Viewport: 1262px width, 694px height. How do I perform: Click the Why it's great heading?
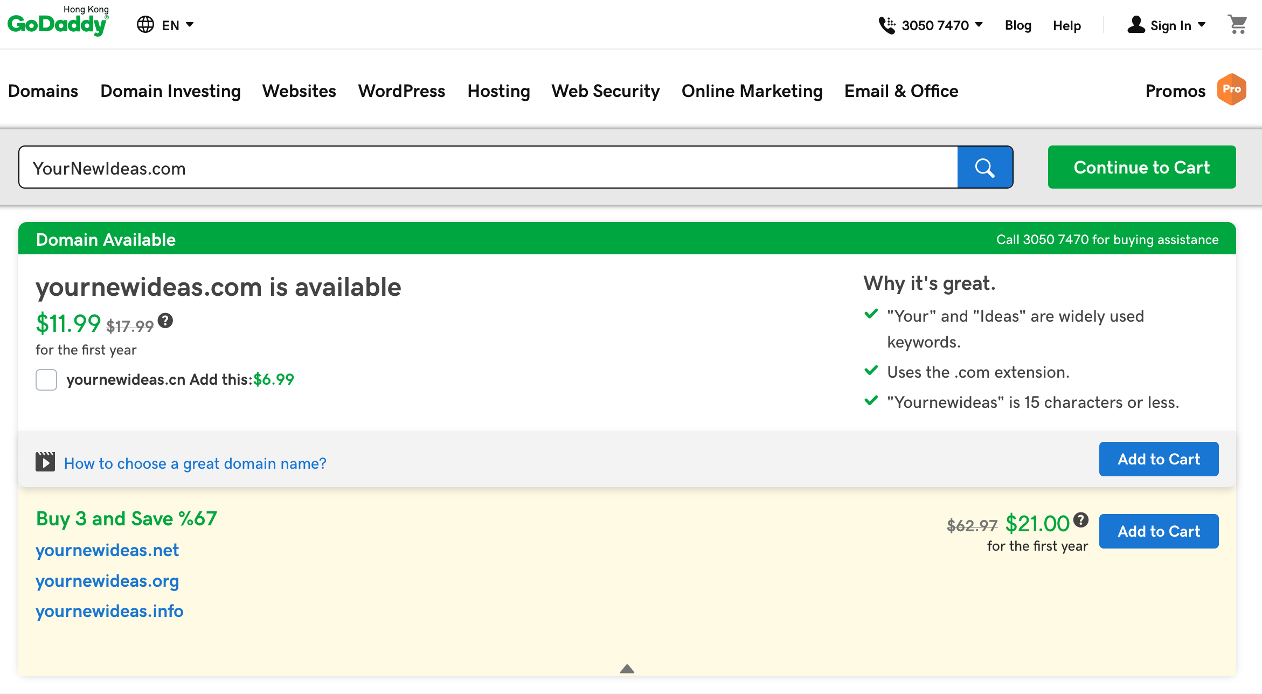tap(929, 283)
